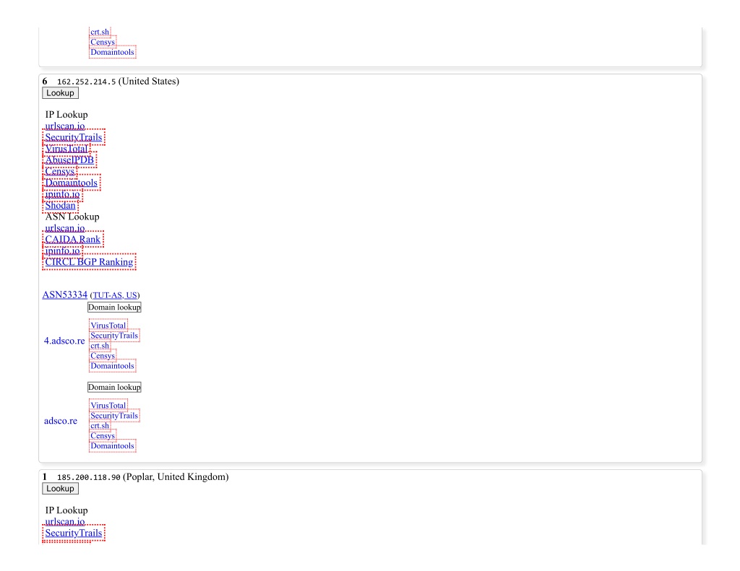
Task: Open ipinfo.io link under ASN Lookup
Action: click(62, 250)
